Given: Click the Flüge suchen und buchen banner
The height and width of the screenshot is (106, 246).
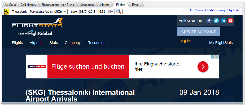Looking at the screenshot, I should [88, 67].
